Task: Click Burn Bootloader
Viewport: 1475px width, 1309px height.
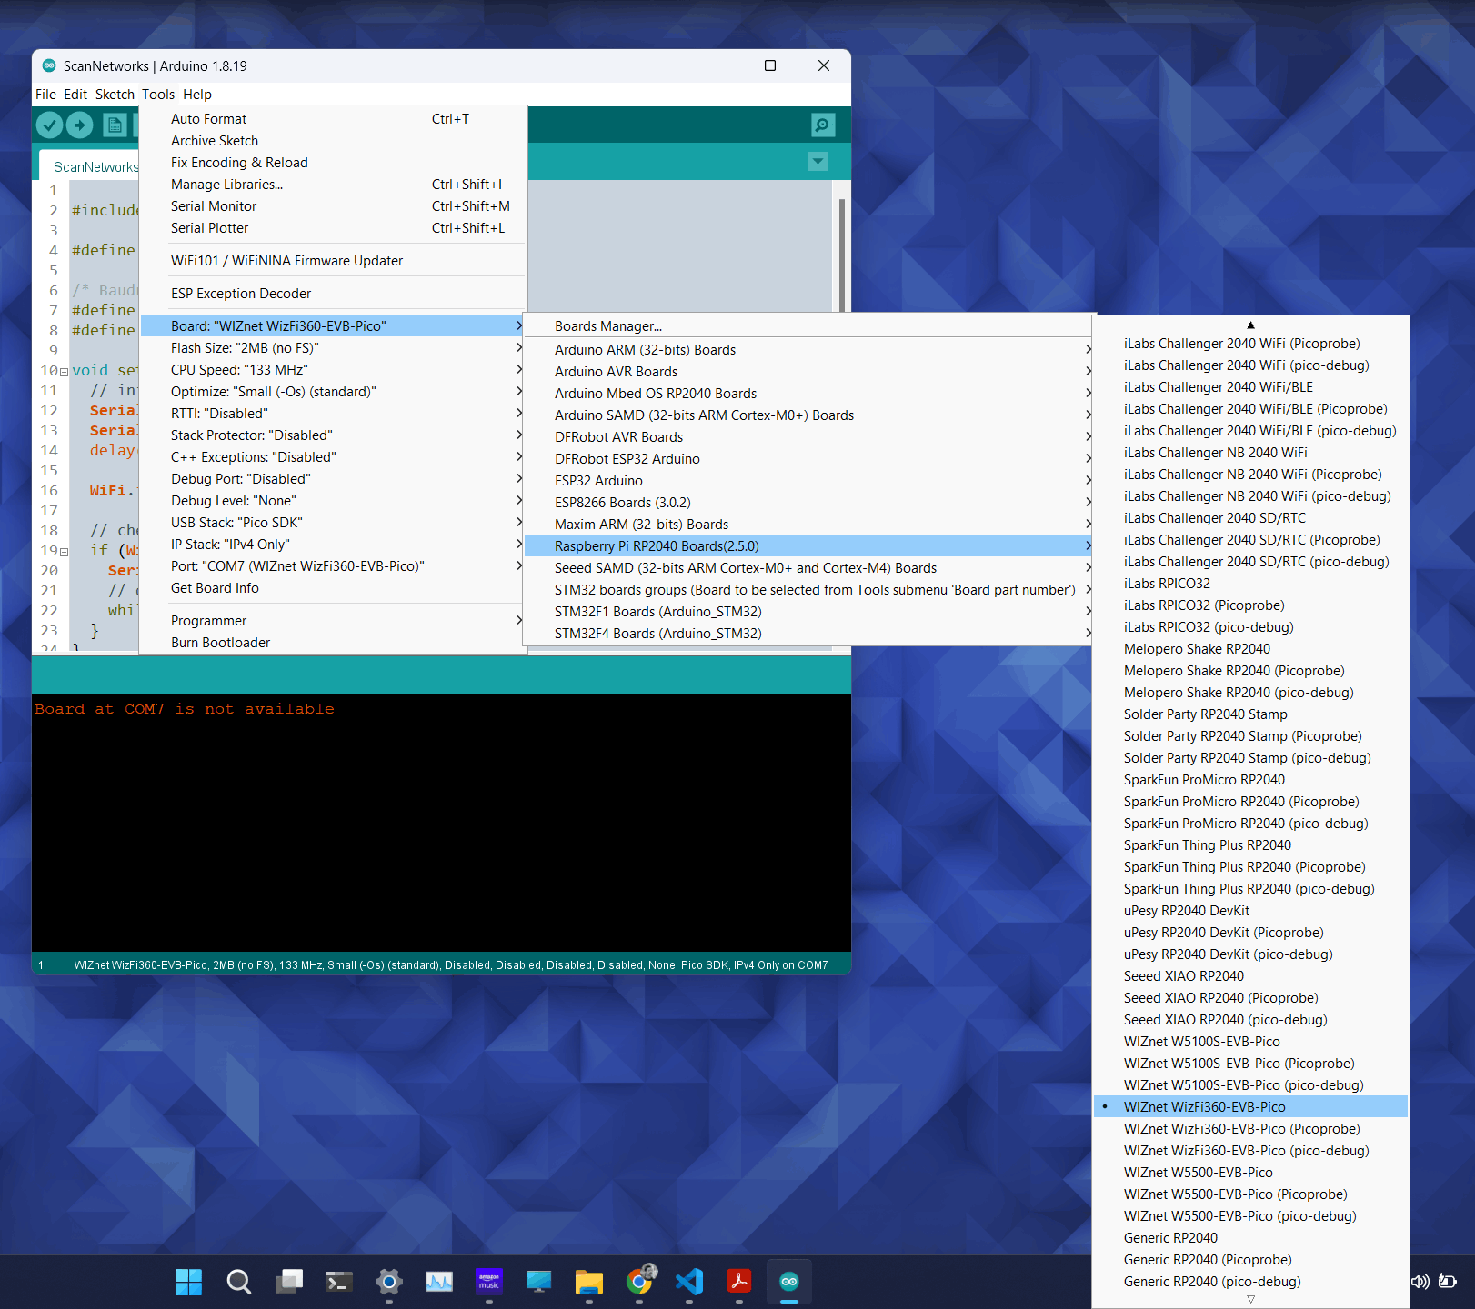Action: [x=333, y=643]
